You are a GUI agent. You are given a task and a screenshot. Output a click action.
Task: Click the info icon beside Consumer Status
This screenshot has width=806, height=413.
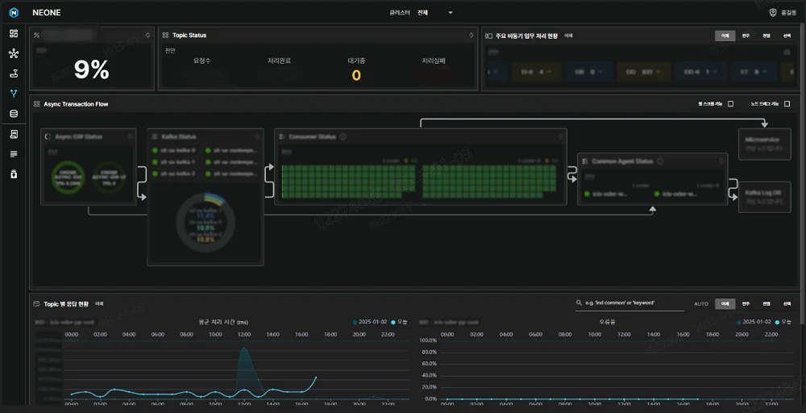[343, 137]
